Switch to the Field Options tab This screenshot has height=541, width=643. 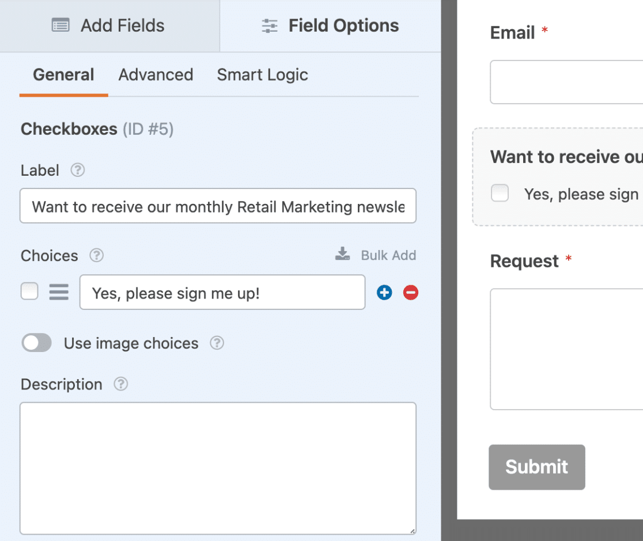pyautogui.click(x=330, y=26)
